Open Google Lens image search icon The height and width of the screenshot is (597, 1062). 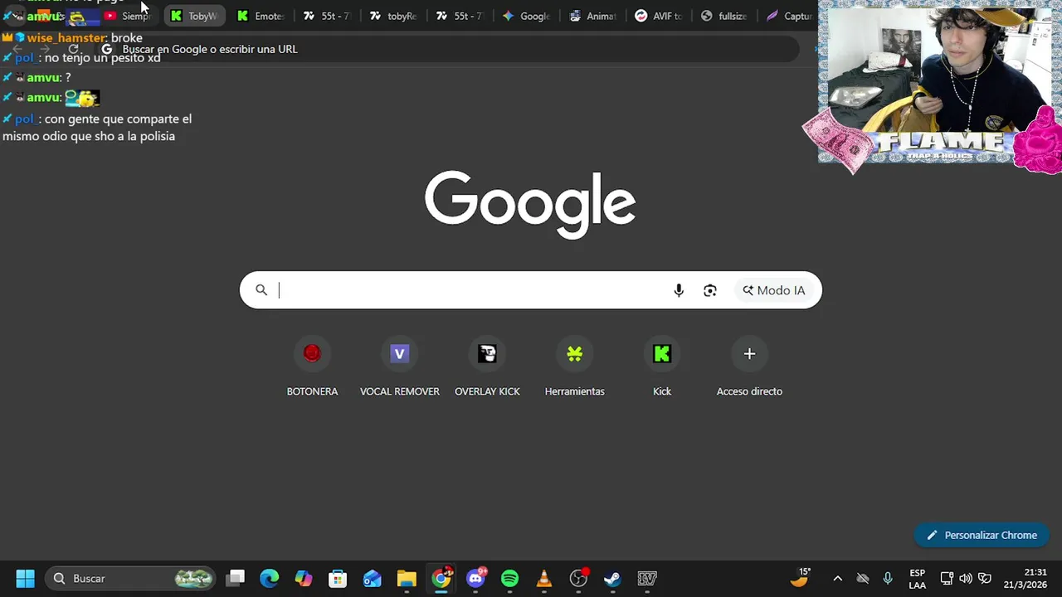click(x=710, y=290)
